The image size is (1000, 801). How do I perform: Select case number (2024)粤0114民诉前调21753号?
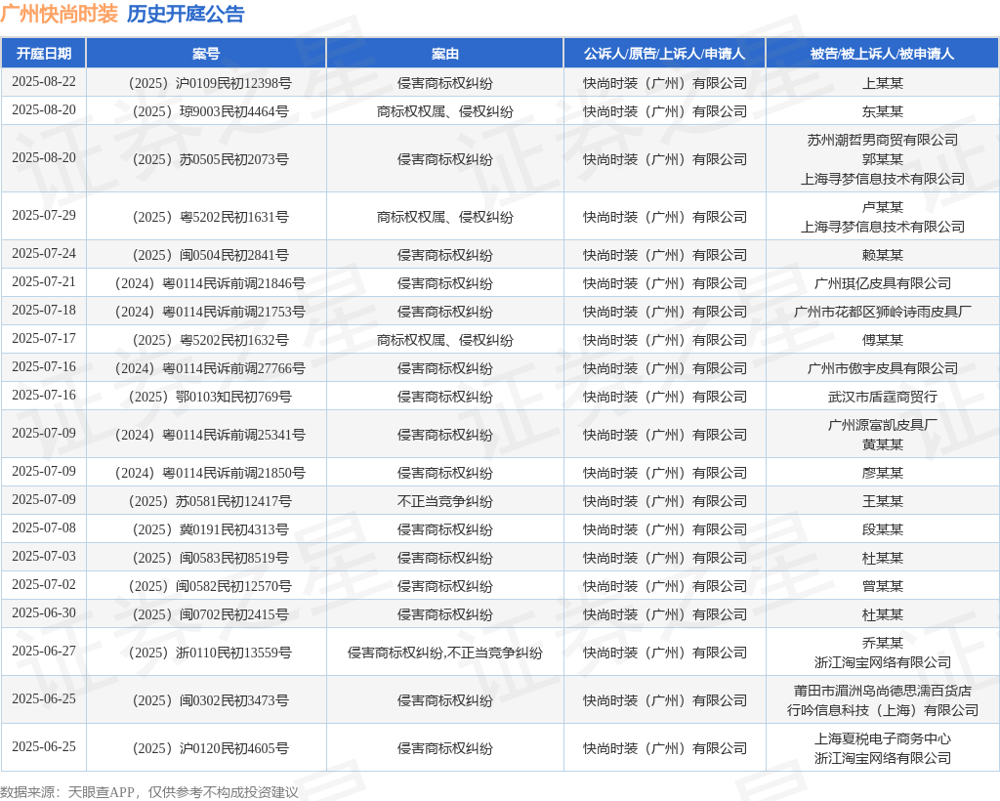210,312
